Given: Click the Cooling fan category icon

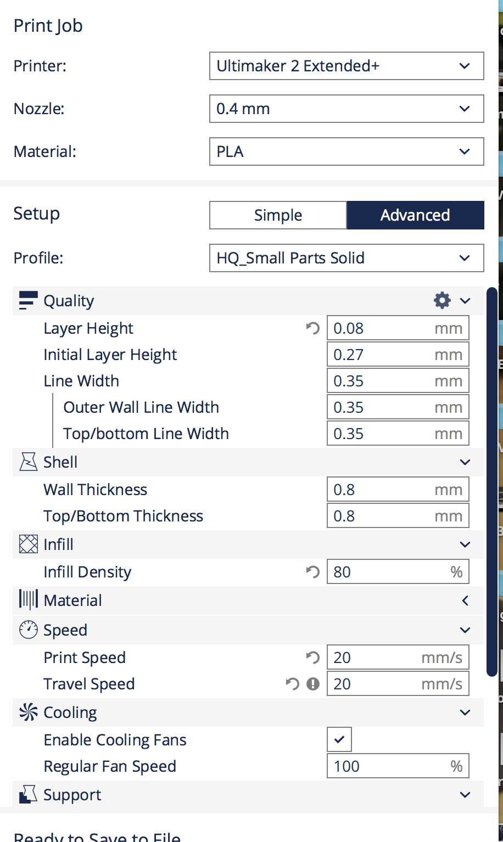Looking at the screenshot, I should tap(28, 712).
